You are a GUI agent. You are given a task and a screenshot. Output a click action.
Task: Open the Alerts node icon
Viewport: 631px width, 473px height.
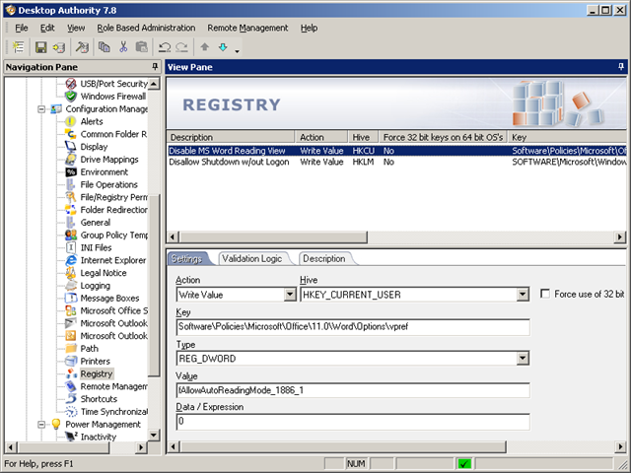coord(70,121)
